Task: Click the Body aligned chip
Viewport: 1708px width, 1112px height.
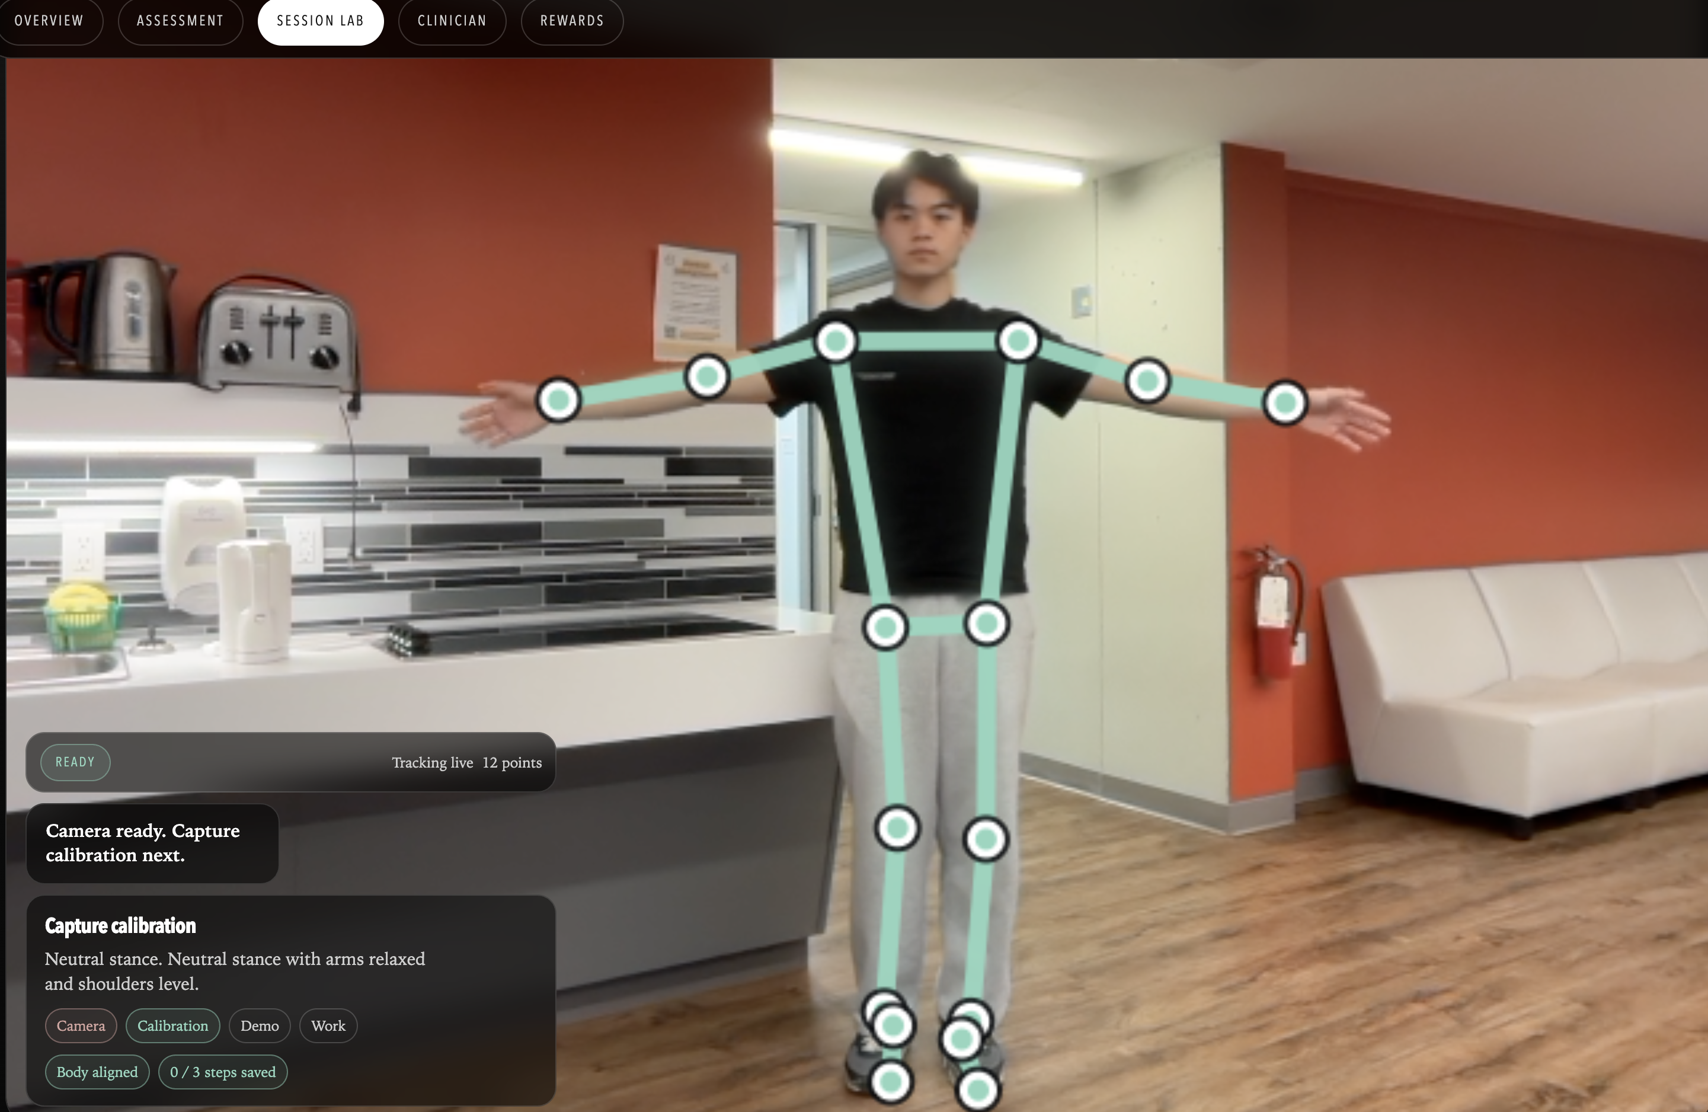Action: coord(97,1072)
